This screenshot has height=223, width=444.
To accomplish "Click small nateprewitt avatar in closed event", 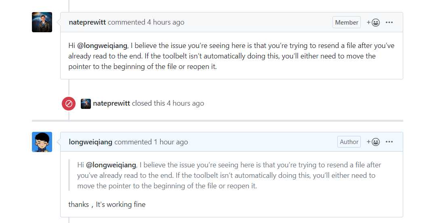I will [x=86, y=104].
